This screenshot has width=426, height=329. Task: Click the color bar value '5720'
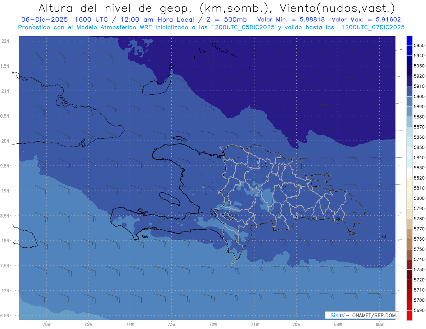click(419, 280)
